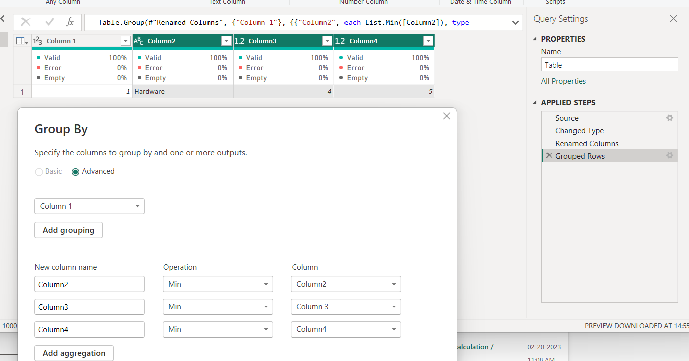The image size is (689, 361).
Task: Click the 123 data type icon of Column 1
Action: 38,41
